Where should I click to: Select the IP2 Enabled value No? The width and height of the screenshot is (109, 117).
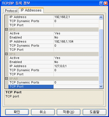[x=76, y=37]
